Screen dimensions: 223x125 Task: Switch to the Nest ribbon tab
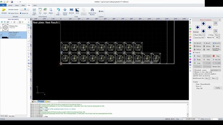coord(23,6)
